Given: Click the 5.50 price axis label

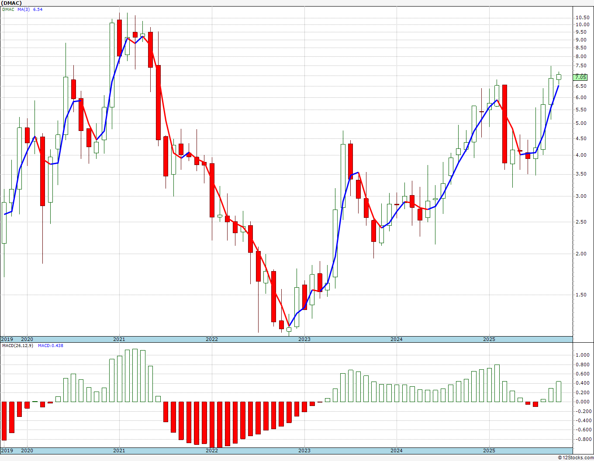Looking at the screenshot, I should click(x=581, y=110).
